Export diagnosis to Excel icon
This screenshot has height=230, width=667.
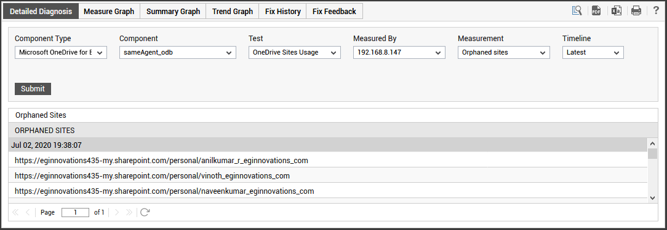click(x=617, y=11)
